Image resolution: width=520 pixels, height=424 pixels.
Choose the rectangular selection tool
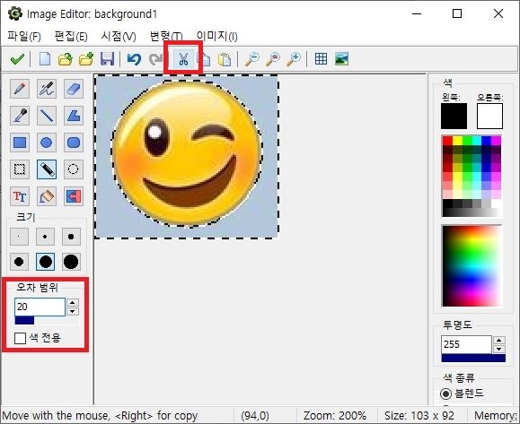[x=20, y=169]
